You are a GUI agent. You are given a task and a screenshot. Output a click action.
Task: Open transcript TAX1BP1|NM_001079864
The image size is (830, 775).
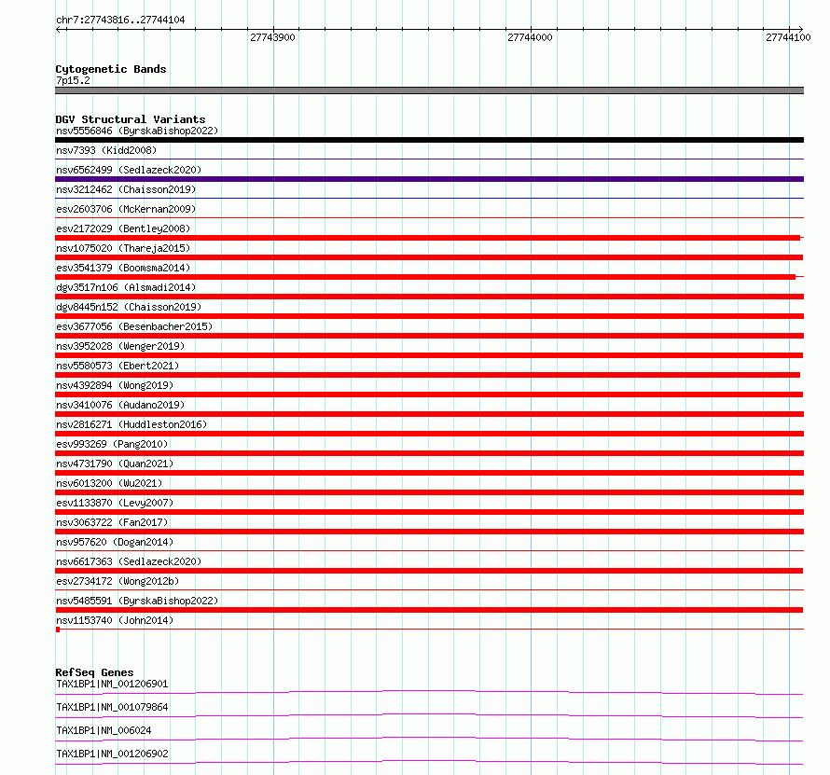[x=112, y=707]
